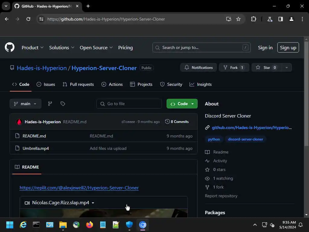309x232 pixels.
Task: Open the d1ceeee commit hash link
Action: tap(128, 122)
